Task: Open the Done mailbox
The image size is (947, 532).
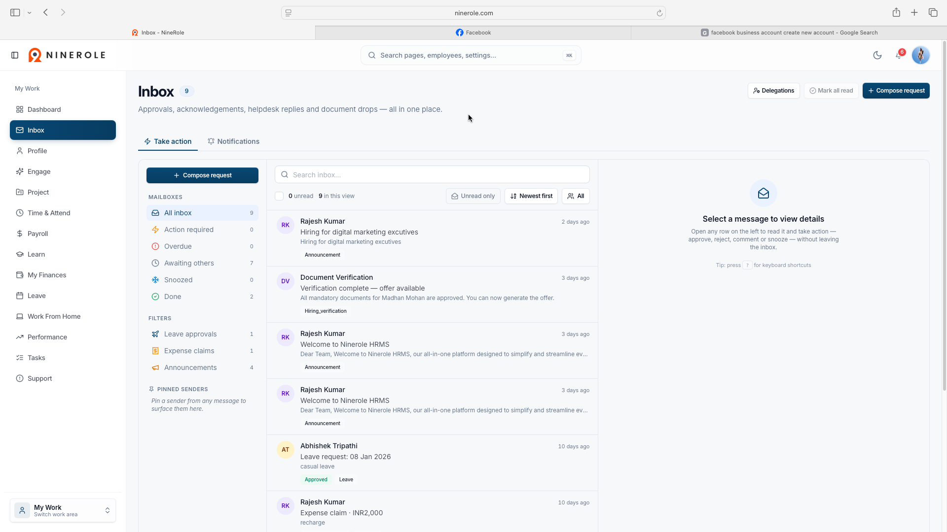Action: coord(202,297)
